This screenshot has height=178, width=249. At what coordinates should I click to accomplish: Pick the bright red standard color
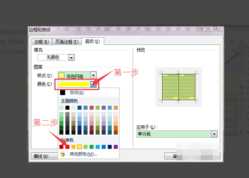(x=67, y=147)
